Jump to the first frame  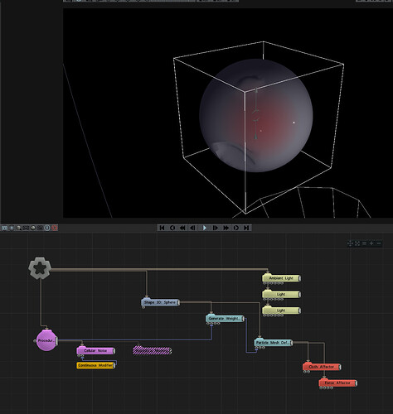162,228
